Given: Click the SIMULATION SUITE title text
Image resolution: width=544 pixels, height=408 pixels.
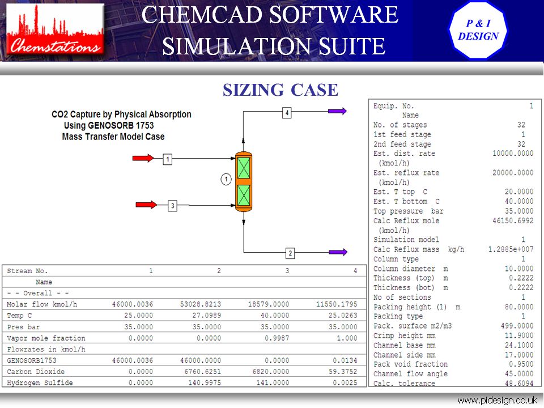Looking at the screenshot, I should click(274, 46).
